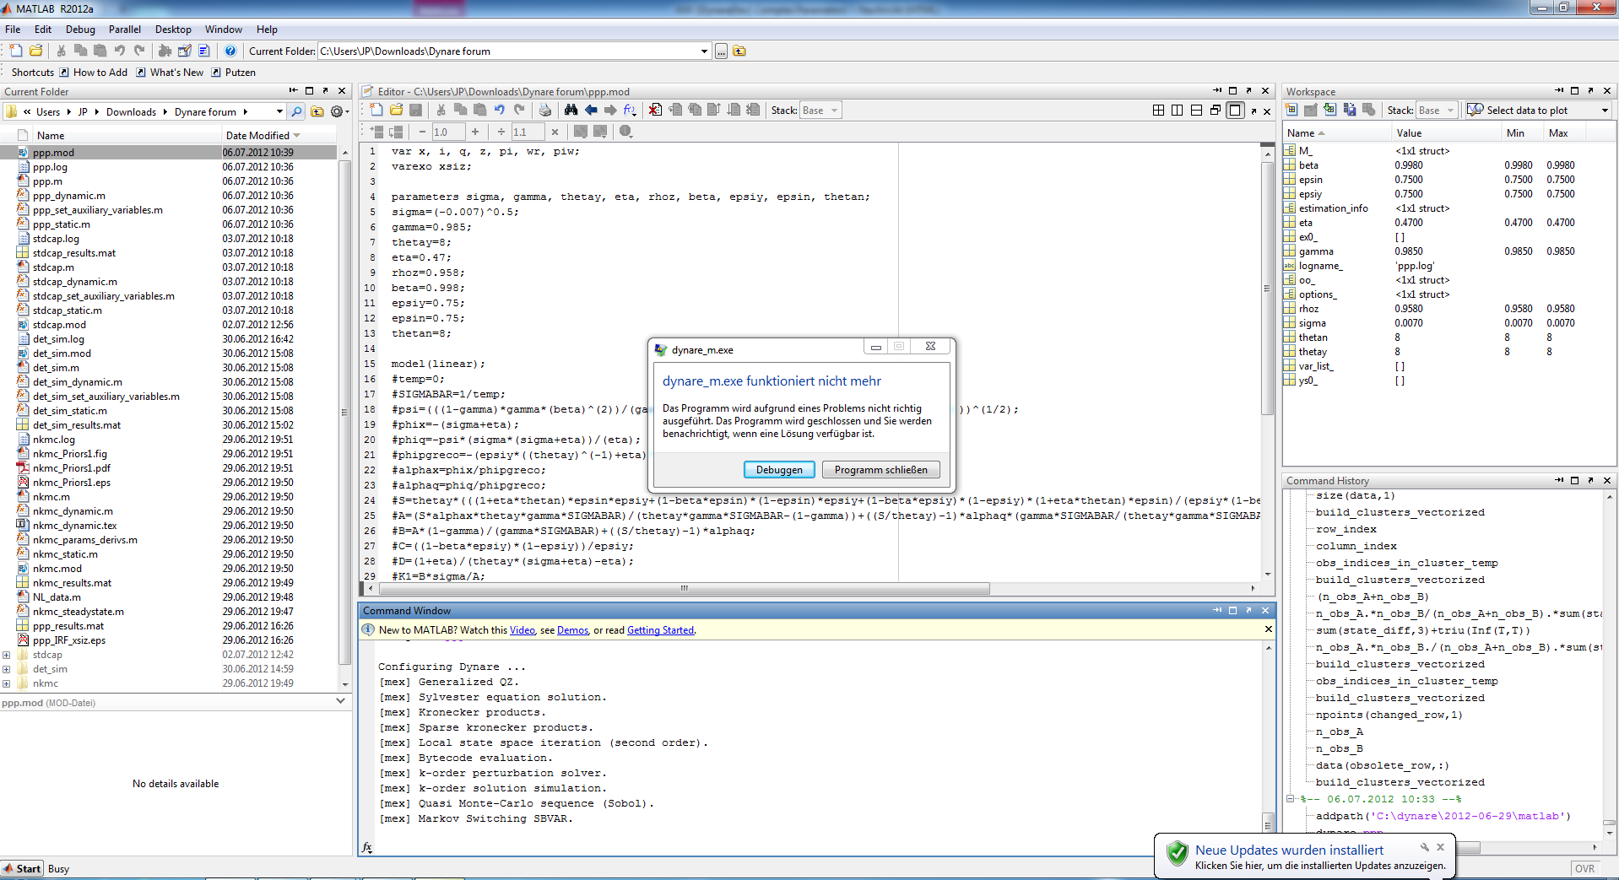The height and width of the screenshot is (880, 1619).
Task: Evaluate cell and advance icon
Action: coord(396,132)
